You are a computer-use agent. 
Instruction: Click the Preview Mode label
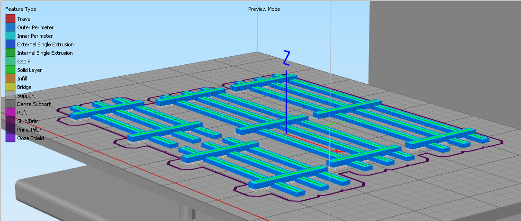264,9
